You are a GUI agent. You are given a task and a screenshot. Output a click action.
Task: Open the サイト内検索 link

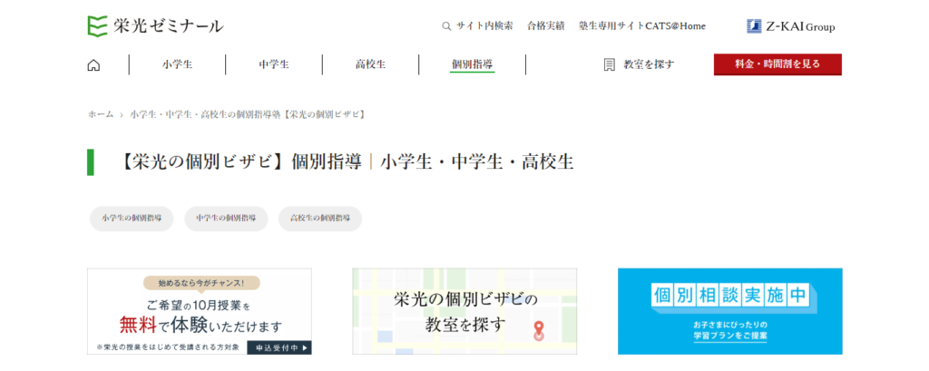tap(484, 26)
